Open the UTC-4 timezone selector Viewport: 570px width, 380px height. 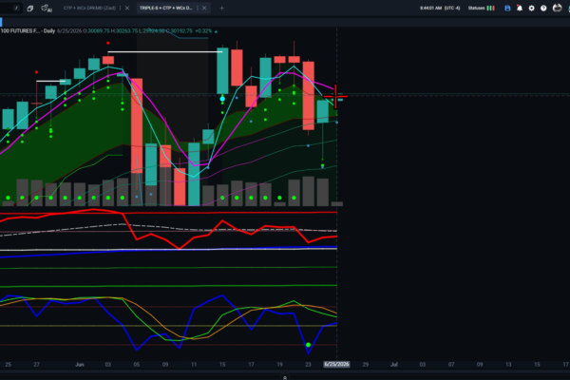pyautogui.click(x=452, y=8)
